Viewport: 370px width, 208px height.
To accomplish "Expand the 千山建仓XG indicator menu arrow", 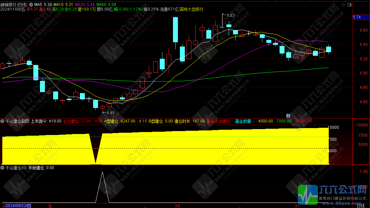I will click(x=3, y=168).
